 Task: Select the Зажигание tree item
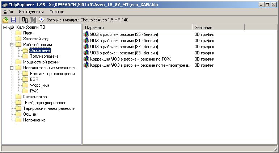pos(41,50)
